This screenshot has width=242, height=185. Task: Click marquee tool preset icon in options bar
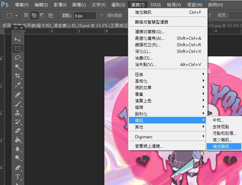(9, 16)
